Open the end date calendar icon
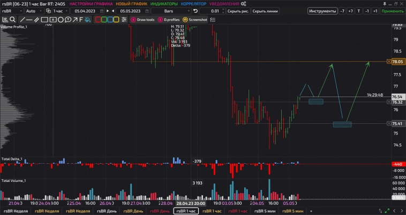406x215 pixels. [x=147, y=11]
